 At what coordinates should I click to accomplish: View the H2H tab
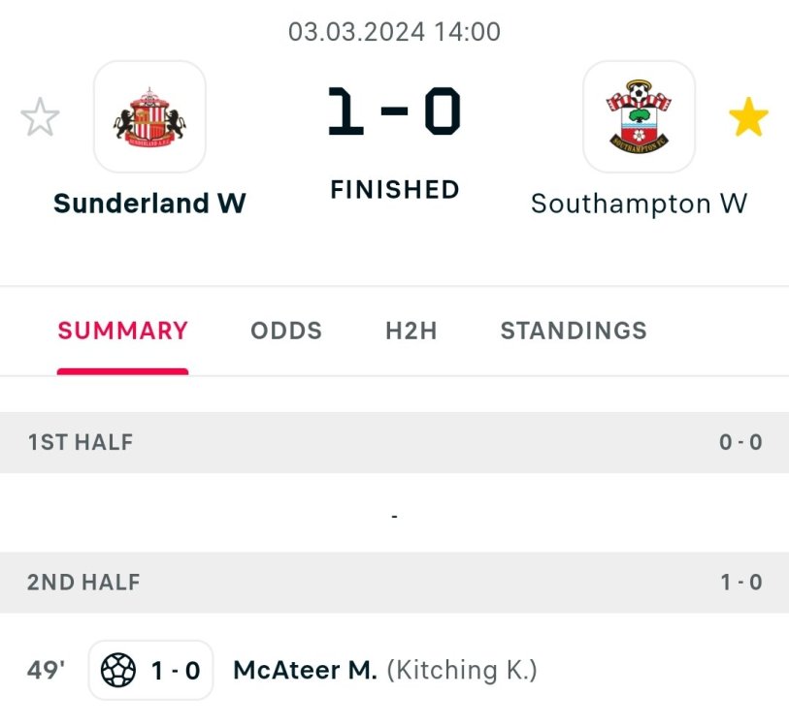click(x=411, y=331)
